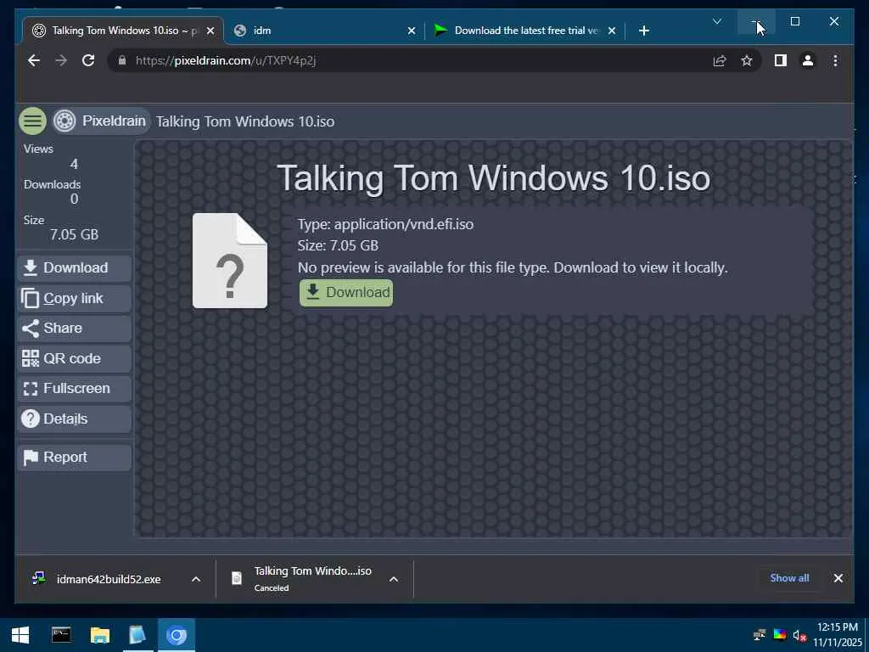The width and height of the screenshot is (869, 652).
Task: Open the clock showing 12:15 PM
Action: coord(838,635)
